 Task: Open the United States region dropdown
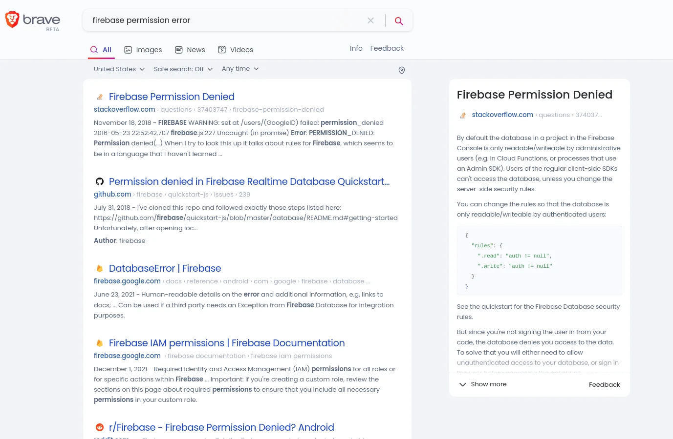coord(119,69)
